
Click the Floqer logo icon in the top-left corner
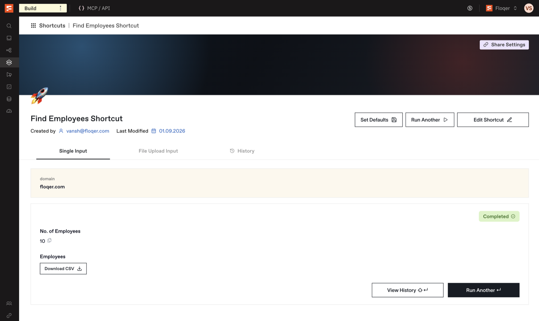coord(9,8)
